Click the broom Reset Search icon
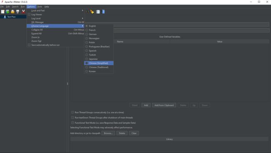 92,12
